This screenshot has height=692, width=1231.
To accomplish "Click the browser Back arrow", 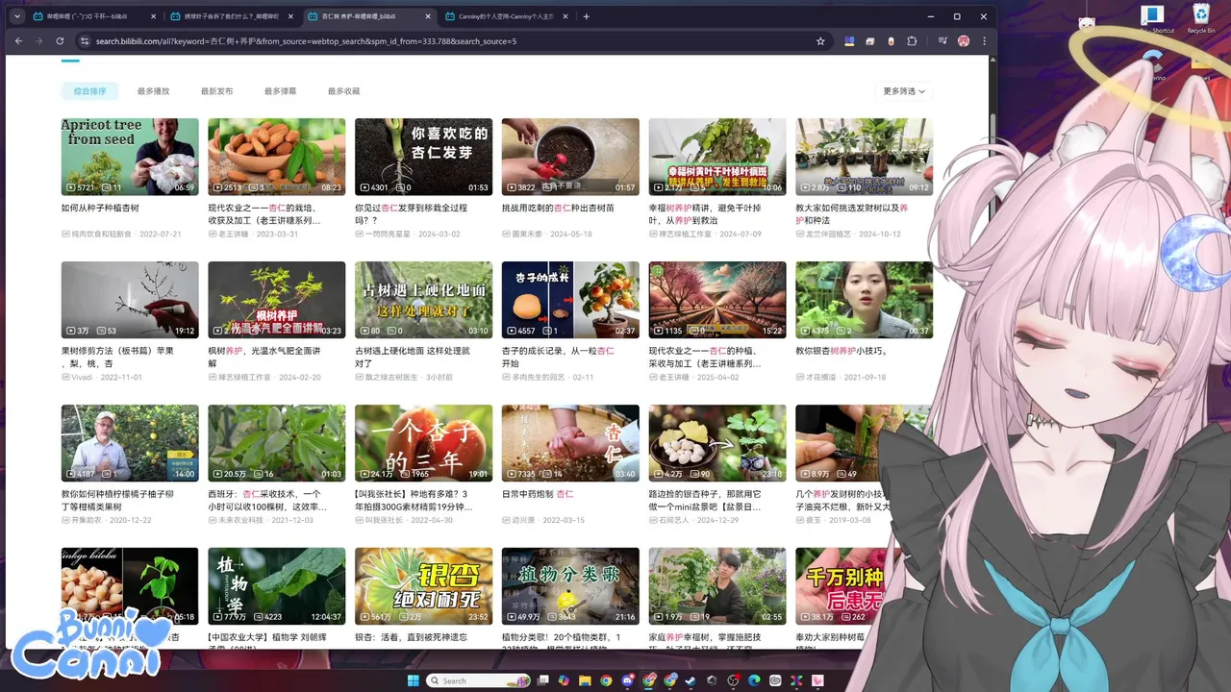I will coord(17,41).
